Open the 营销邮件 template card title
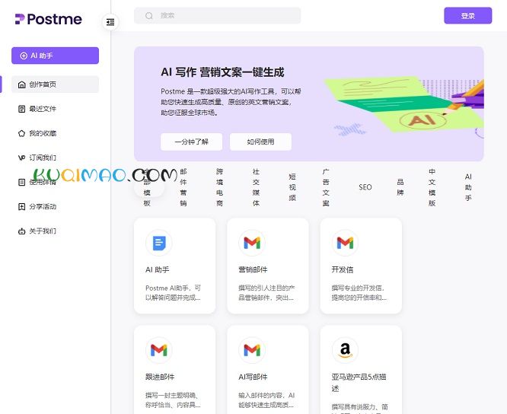The height and width of the screenshot is (414, 507). click(x=253, y=269)
